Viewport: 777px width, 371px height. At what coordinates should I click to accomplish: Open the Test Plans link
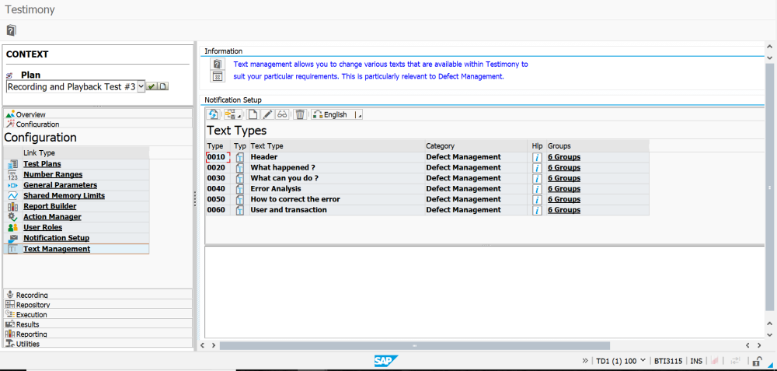[x=42, y=163]
